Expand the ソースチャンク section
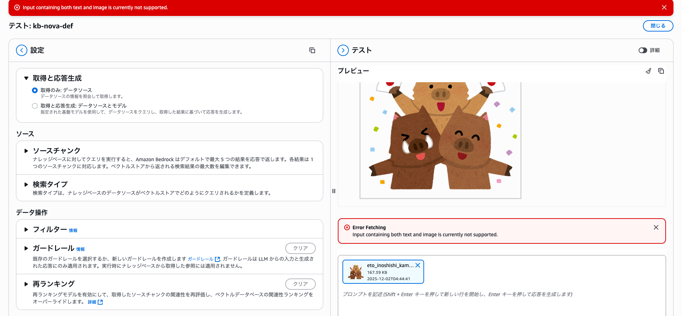682x316 pixels. (26, 151)
